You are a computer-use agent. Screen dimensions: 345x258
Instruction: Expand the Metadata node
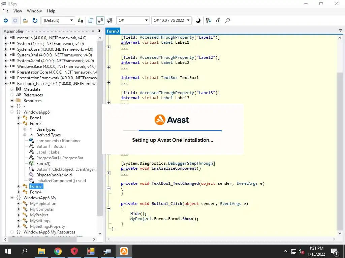(12, 89)
